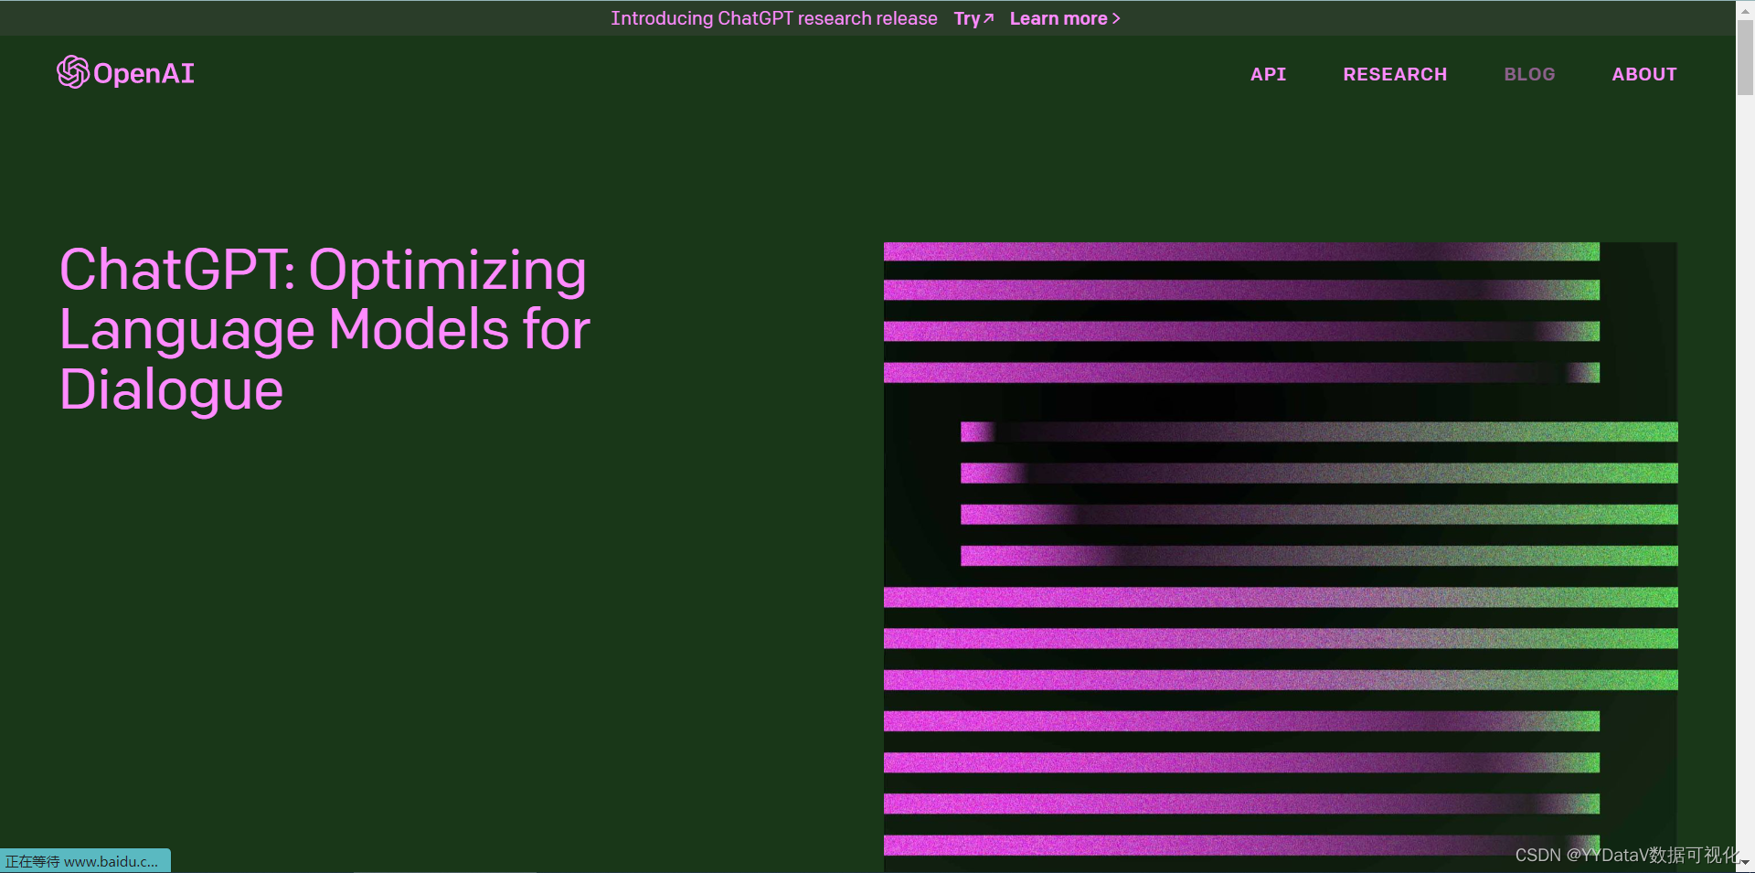
Task: Open the BLOG page
Action: (1529, 74)
